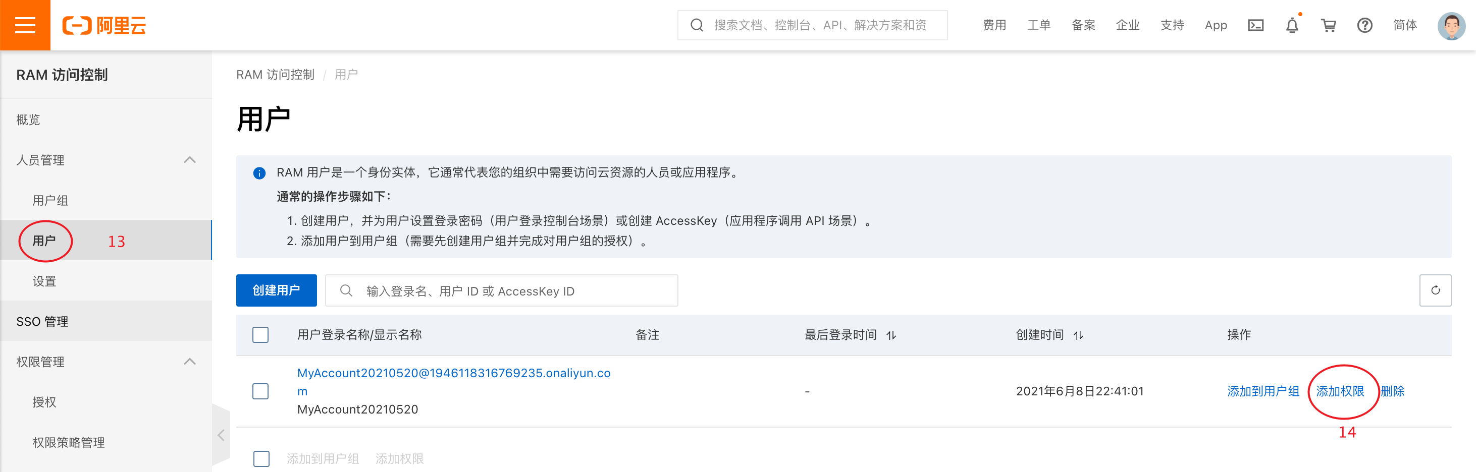
Task: Open App in the top navigation
Action: (1216, 25)
